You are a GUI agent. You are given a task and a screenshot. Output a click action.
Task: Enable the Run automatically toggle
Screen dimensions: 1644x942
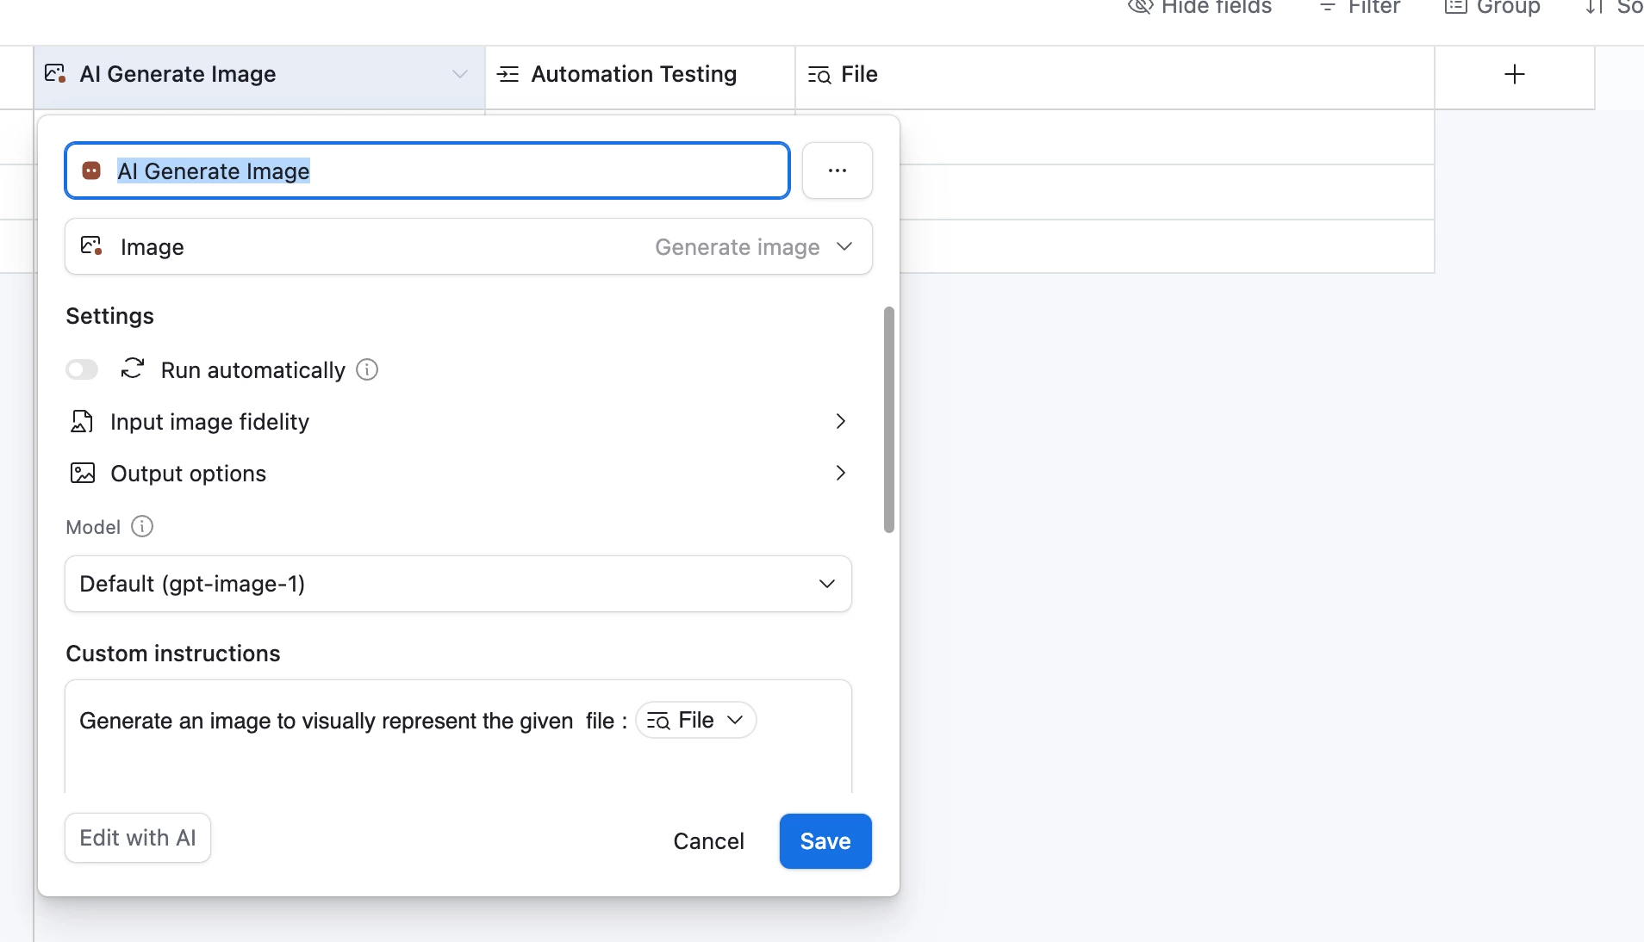[x=82, y=370]
